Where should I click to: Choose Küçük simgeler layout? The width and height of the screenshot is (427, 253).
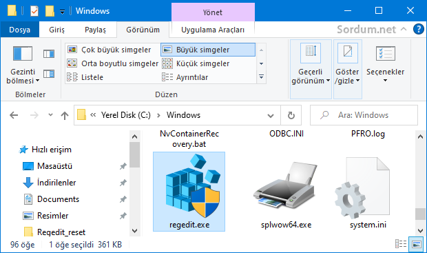click(208, 63)
